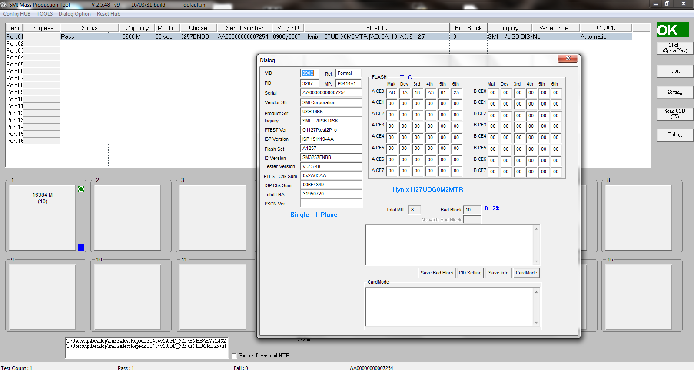The image size is (694, 370).
Task: Click the Total LBA field 31950720
Action: 331,194
